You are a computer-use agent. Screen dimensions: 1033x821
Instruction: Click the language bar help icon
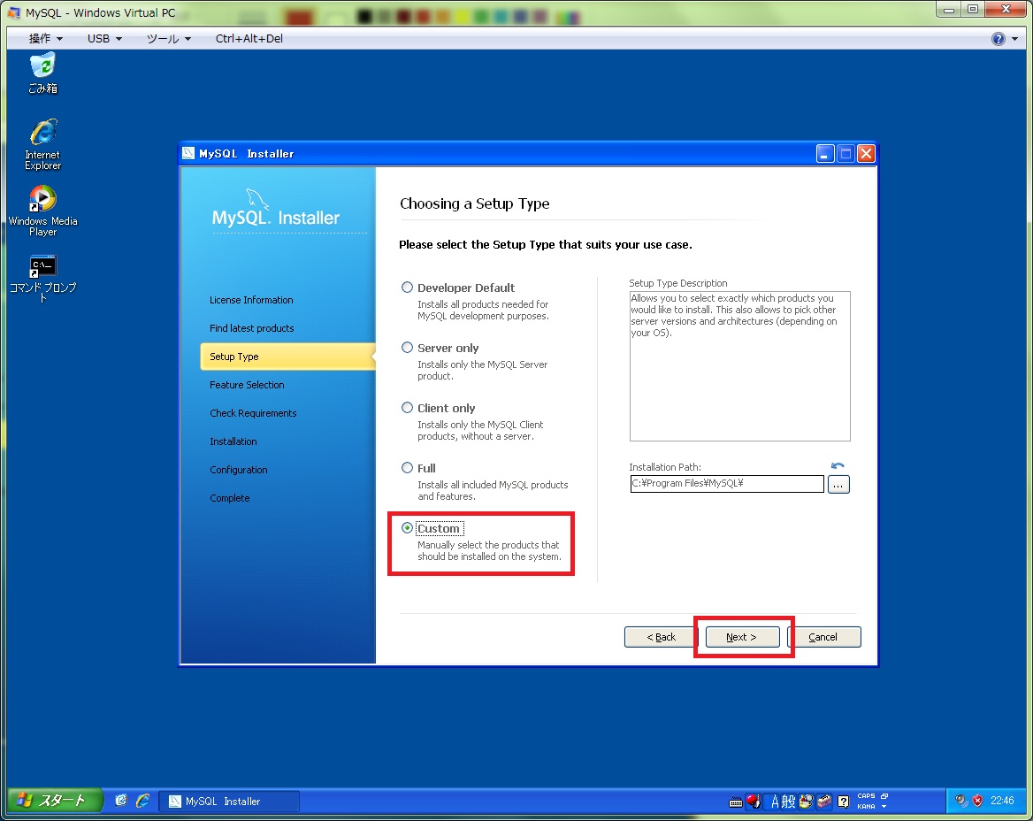coord(843,802)
